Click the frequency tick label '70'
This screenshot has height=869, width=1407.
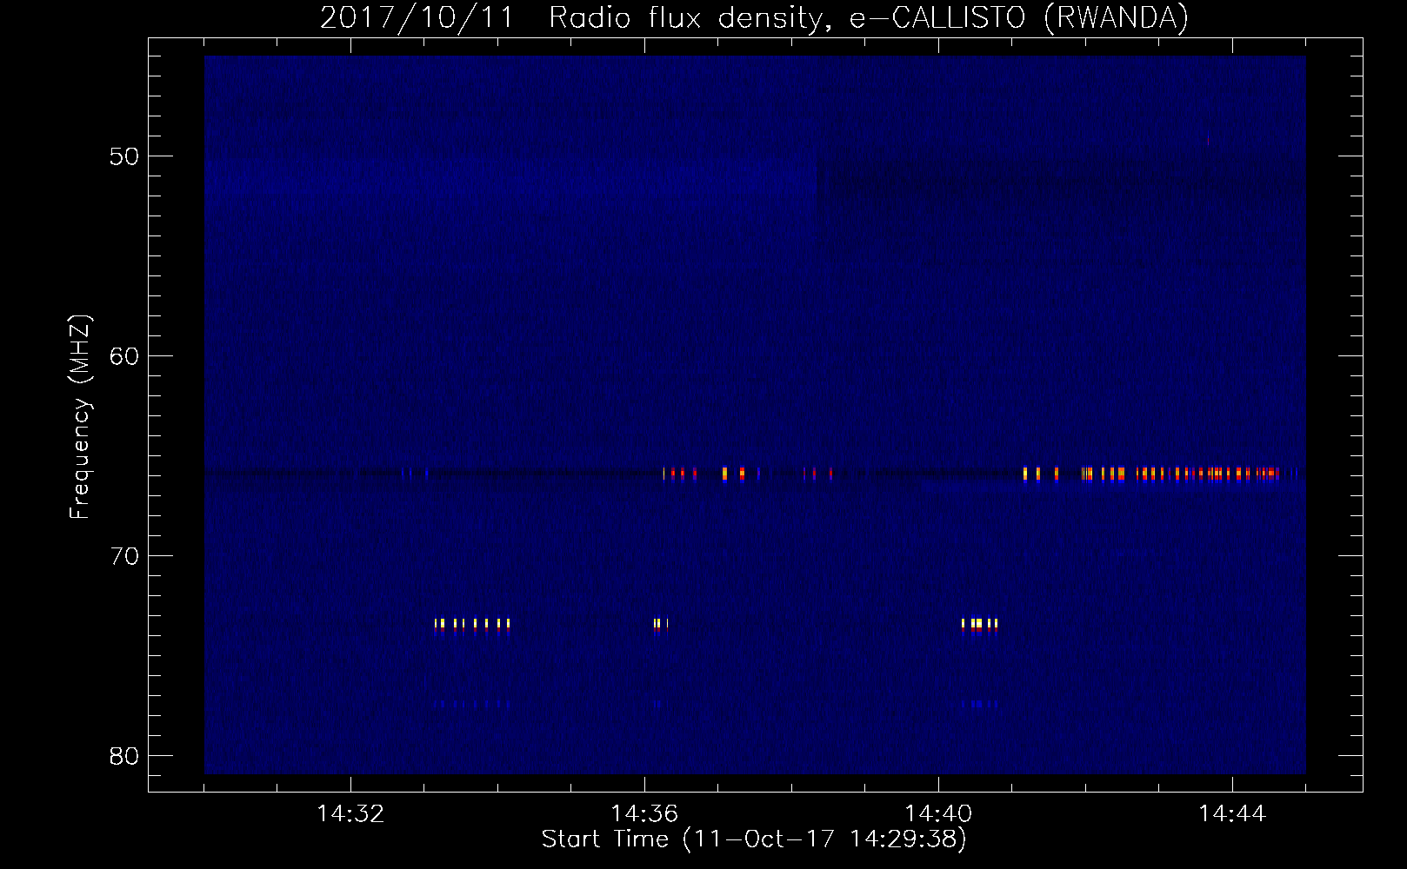(125, 556)
